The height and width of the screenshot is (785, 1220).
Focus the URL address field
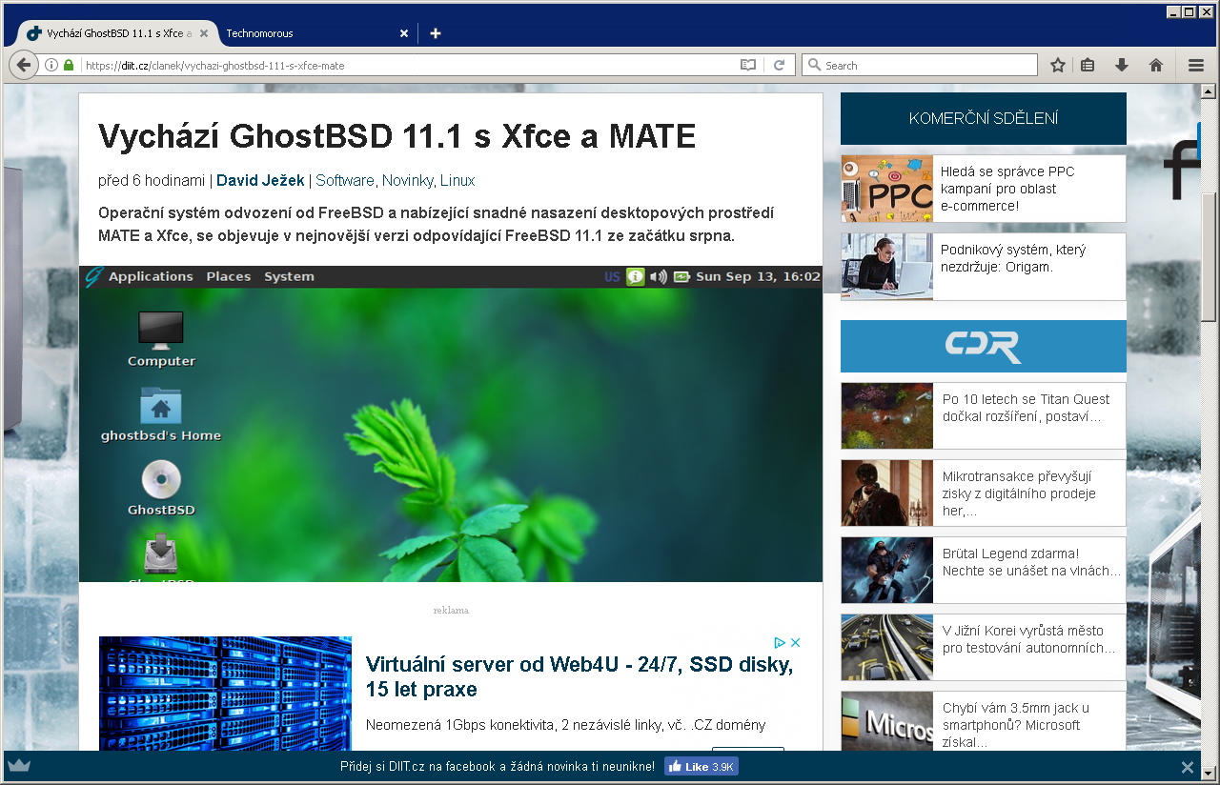[x=410, y=66]
